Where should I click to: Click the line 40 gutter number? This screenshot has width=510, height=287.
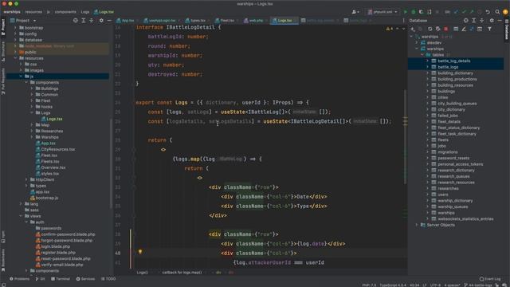(x=117, y=253)
